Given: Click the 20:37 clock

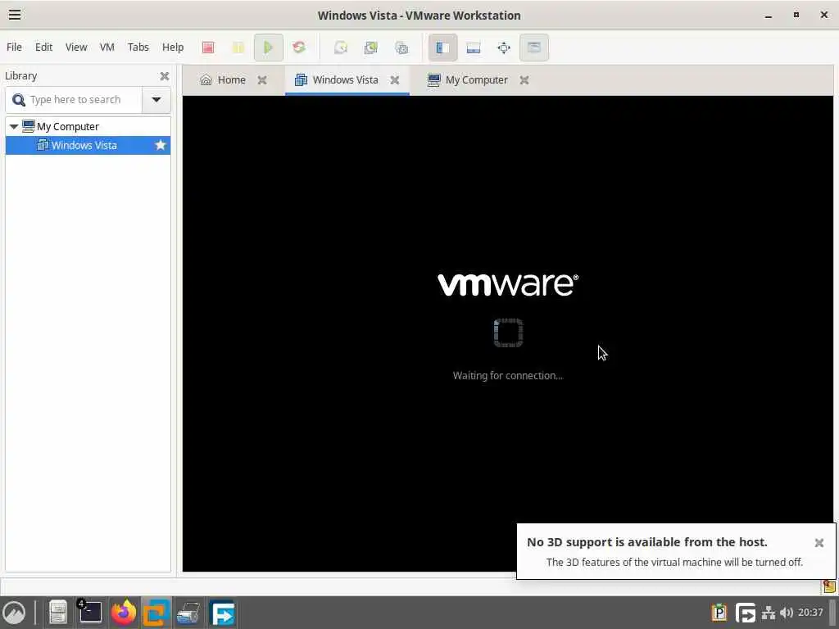Looking at the screenshot, I should (810, 613).
